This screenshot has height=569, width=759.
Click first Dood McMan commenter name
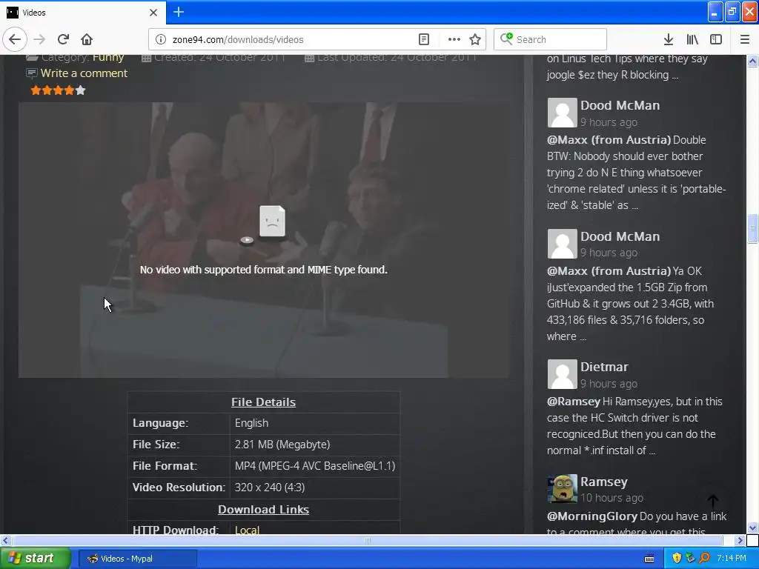pos(620,105)
